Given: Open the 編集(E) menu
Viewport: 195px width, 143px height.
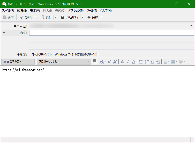Looking at the screenshot, I should [22, 11].
